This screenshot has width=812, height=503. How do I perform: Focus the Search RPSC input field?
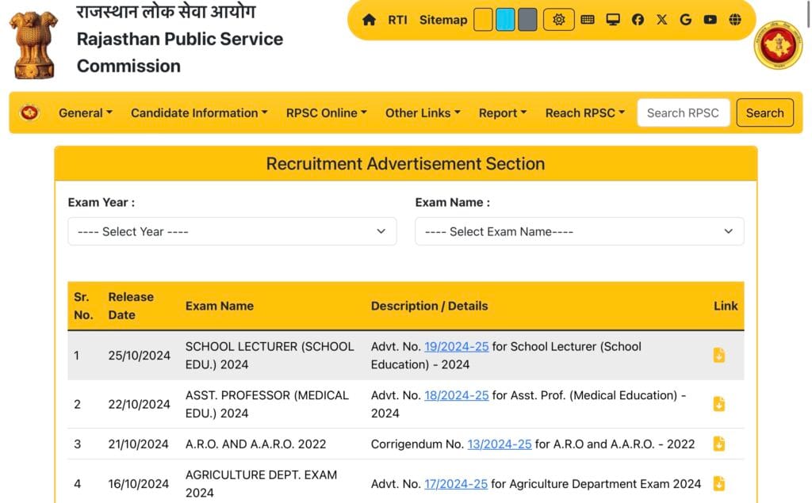[684, 112]
